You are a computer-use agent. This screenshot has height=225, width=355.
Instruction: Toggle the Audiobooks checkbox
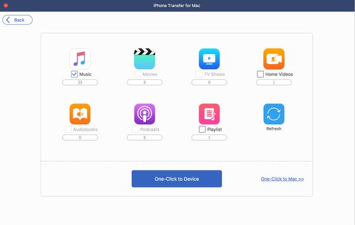(68, 129)
